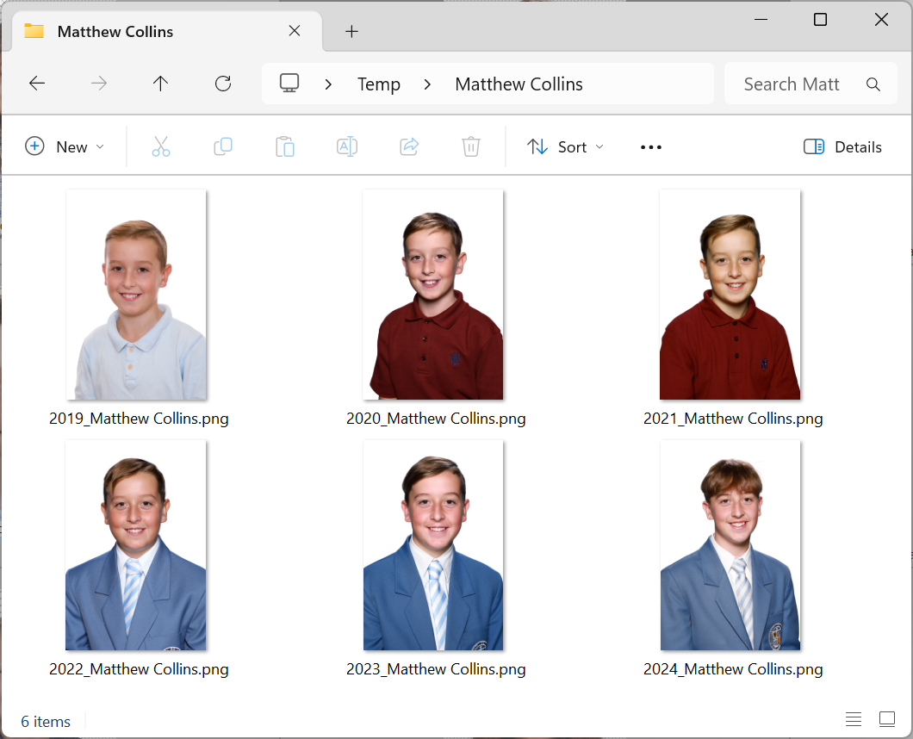Image resolution: width=913 pixels, height=739 pixels.
Task: Switch to large thumbnail view layout
Action: point(886,718)
